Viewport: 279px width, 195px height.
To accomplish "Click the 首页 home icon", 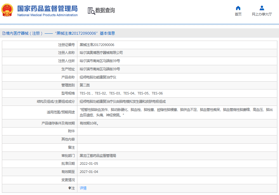I will coord(238,8).
